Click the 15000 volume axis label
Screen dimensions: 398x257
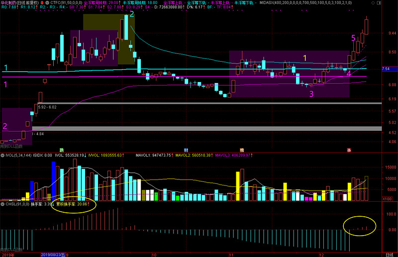click(391, 167)
